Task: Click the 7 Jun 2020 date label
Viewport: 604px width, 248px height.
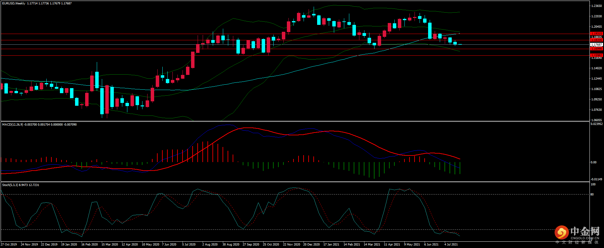Action: click(169, 245)
